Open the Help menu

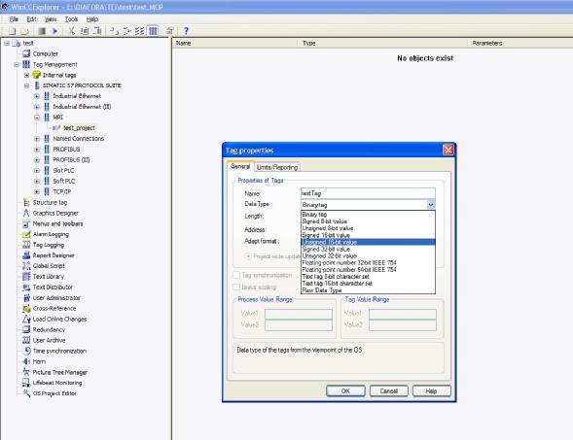click(x=92, y=19)
